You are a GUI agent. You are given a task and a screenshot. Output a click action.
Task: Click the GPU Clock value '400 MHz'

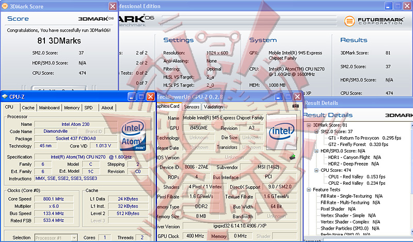coord(195,236)
